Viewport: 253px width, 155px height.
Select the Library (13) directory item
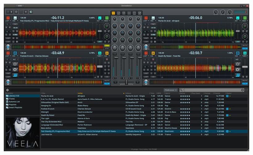click(23, 96)
